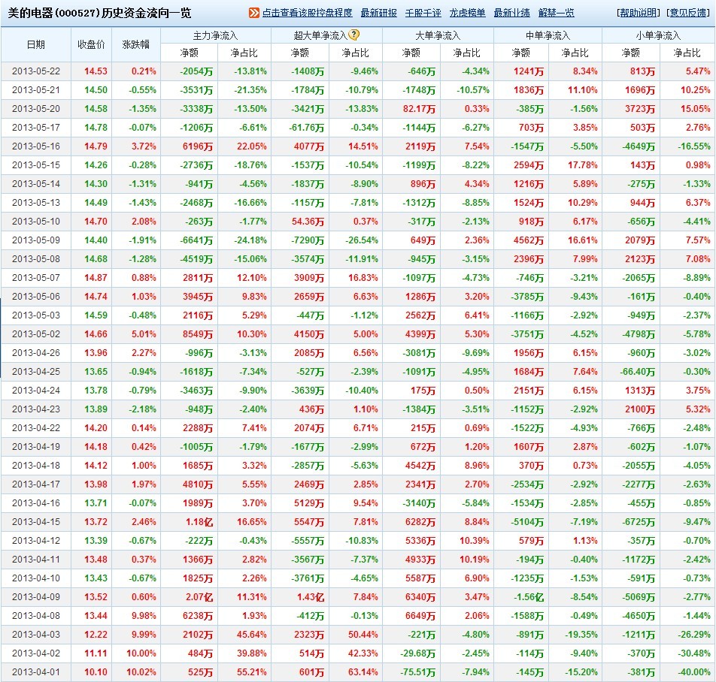
Task: Click the 55.21% ratio value
Action: point(252,672)
